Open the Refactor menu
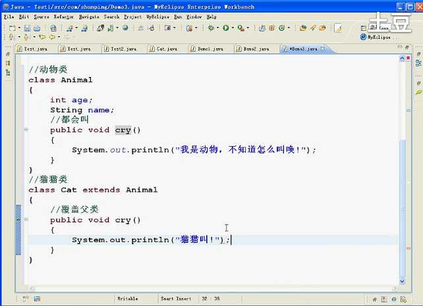Image resolution: width=423 pixels, height=306 pixels. click(64, 16)
